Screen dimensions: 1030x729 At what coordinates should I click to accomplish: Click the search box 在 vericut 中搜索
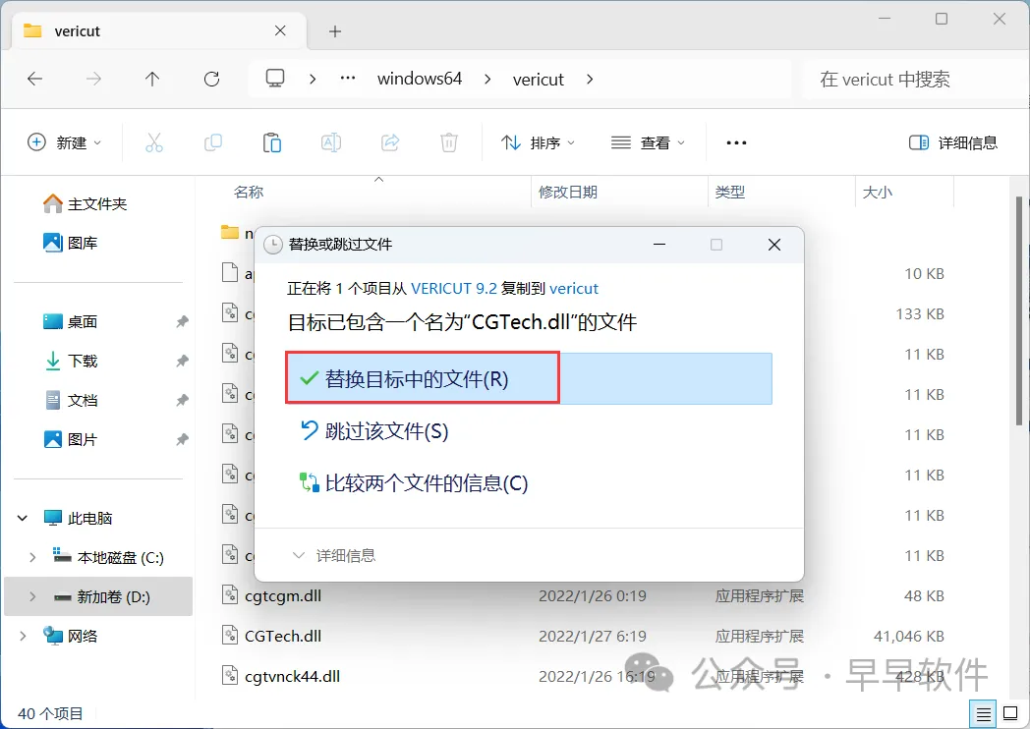[x=914, y=80]
